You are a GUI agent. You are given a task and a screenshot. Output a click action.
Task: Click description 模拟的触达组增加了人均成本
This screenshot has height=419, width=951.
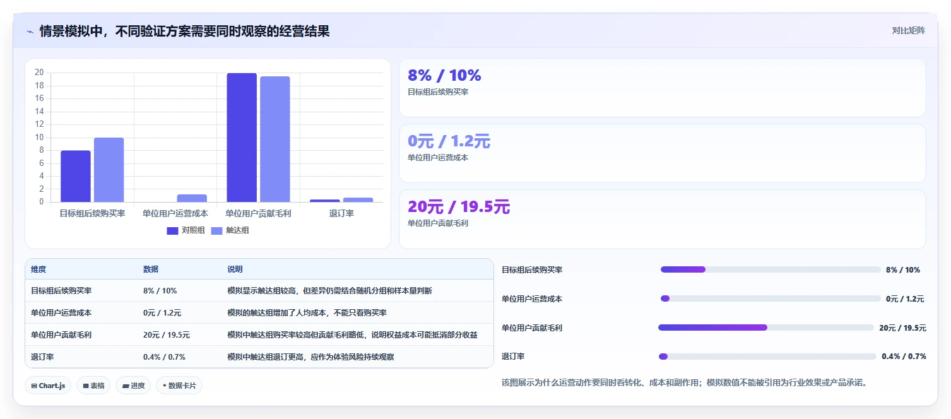307,313
